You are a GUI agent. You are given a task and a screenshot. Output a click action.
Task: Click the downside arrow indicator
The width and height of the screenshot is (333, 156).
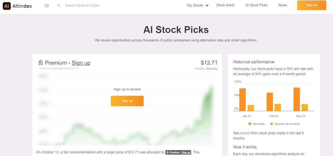point(195,69)
